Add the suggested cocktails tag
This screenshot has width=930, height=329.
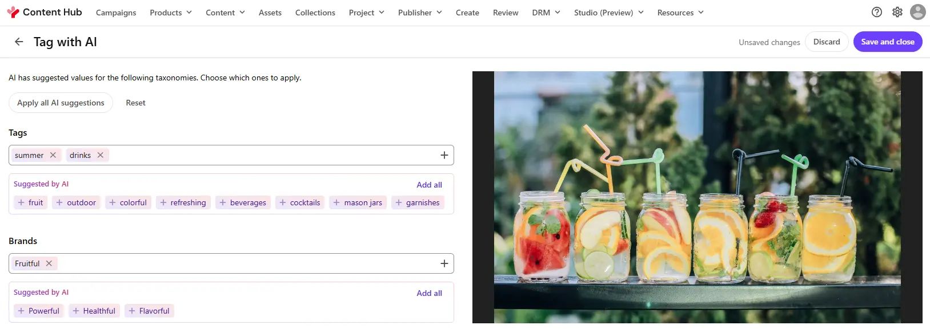(x=299, y=202)
